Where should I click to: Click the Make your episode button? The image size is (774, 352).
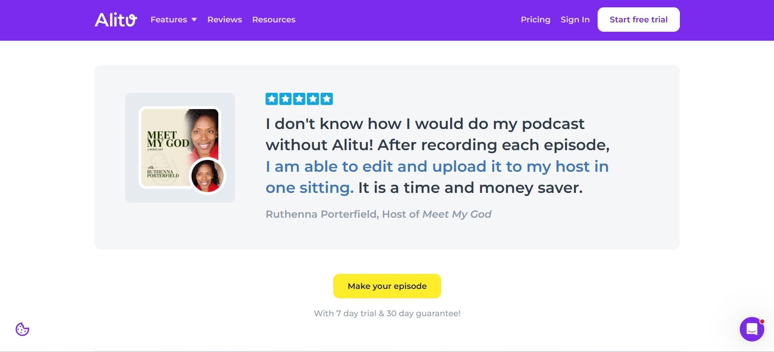tap(387, 286)
